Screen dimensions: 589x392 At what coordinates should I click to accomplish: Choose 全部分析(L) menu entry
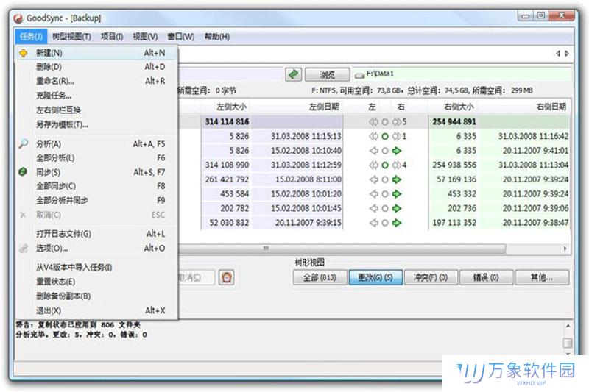(97, 158)
